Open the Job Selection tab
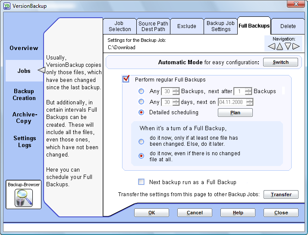The image size is (308, 235). point(119,26)
